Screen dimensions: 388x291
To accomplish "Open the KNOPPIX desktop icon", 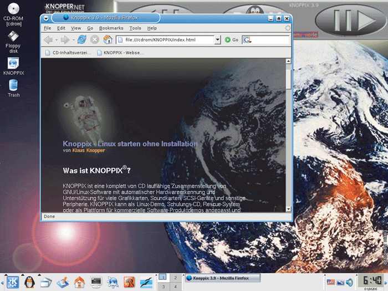I will coord(13,67).
